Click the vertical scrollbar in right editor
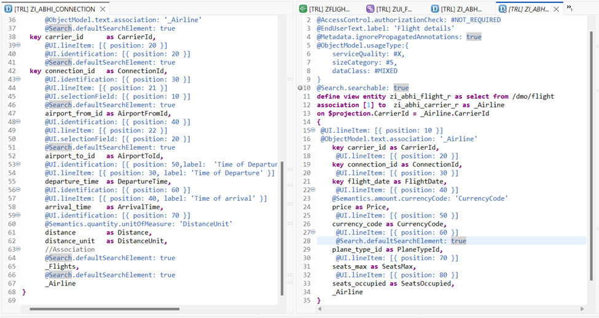 pos(592,123)
